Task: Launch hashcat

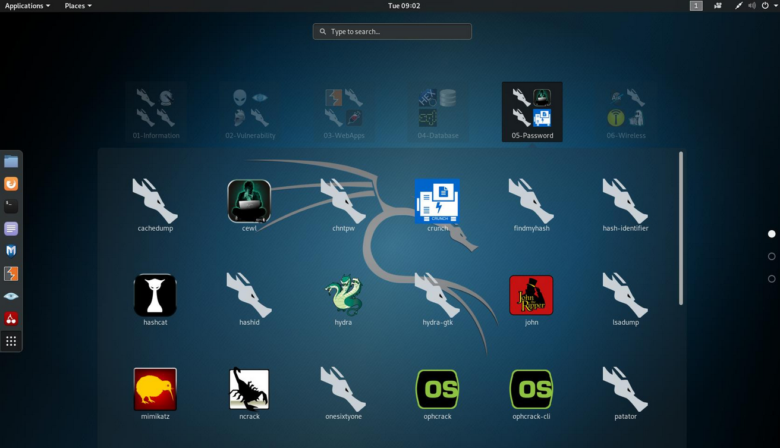Action: coord(155,300)
